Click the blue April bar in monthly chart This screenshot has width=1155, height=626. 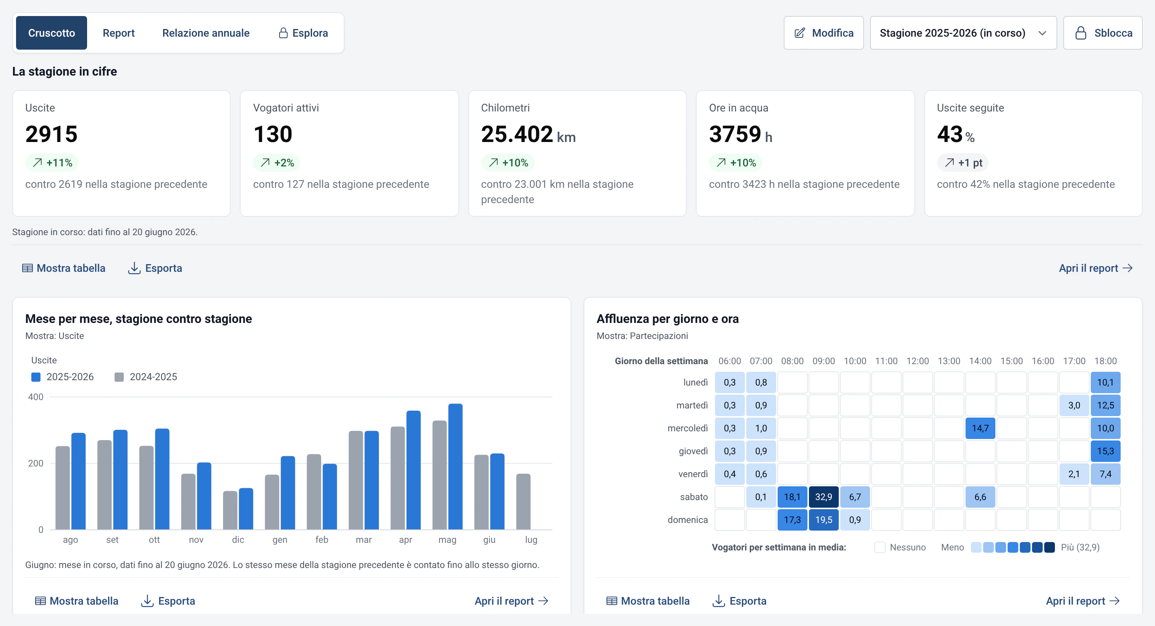(x=413, y=470)
